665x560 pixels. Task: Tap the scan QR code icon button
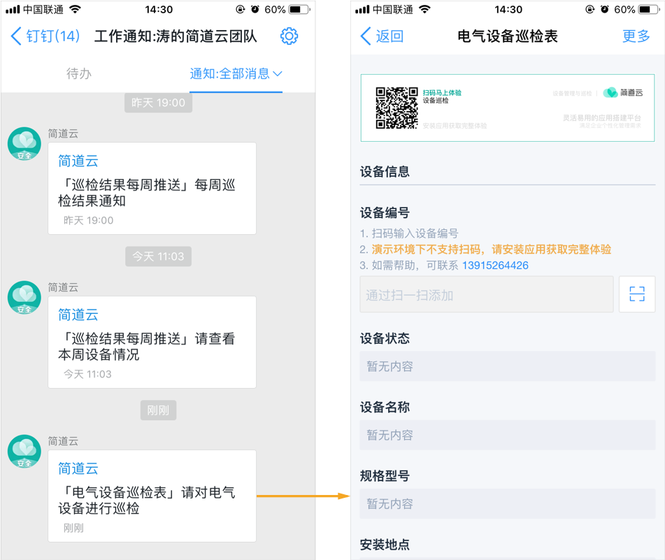click(637, 294)
